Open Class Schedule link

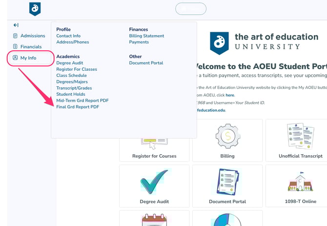tap(72, 76)
